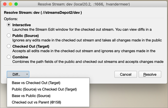Click the Diff dropdown arrow
Viewport: 168px width, 108px height.
tap(27, 74)
